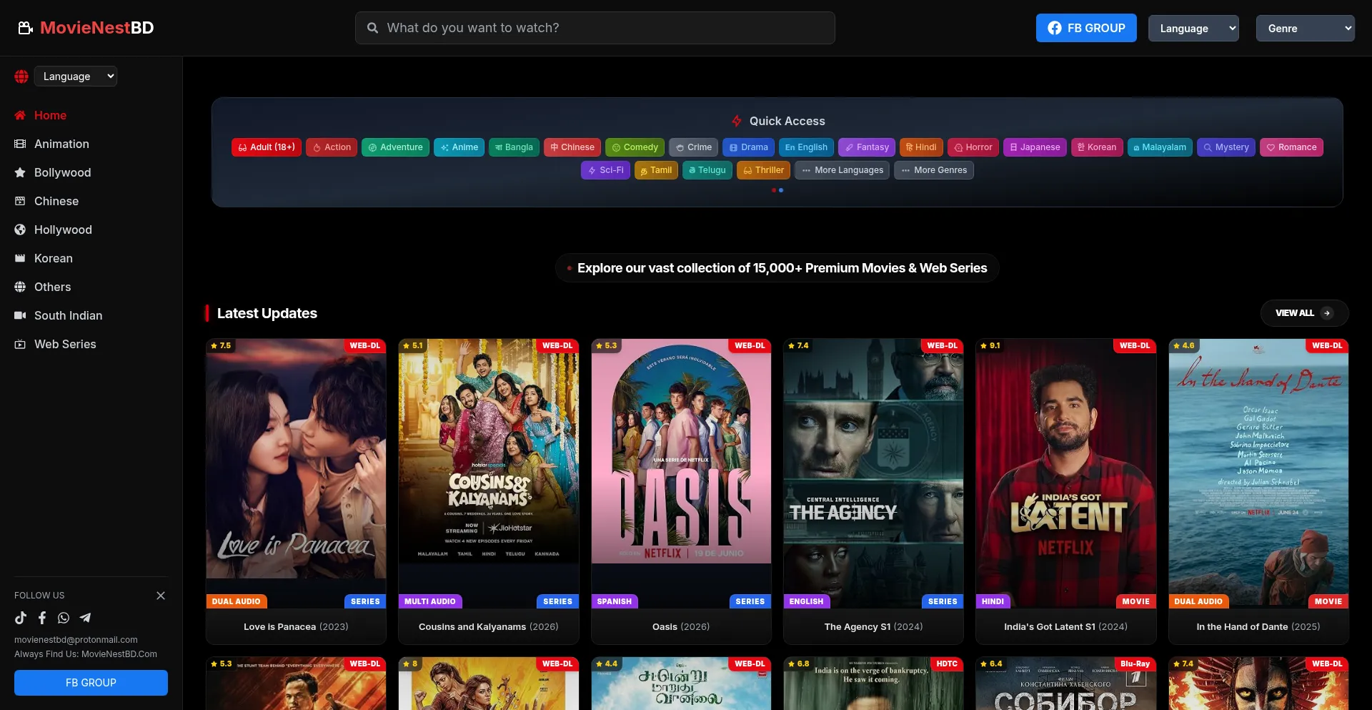Go to Home in sidebar
This screenshot has width=1372, height=710.
(50, 115)
